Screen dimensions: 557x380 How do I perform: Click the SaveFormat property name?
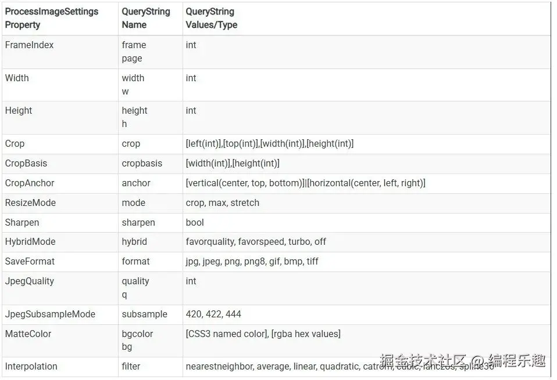[30, 262]
